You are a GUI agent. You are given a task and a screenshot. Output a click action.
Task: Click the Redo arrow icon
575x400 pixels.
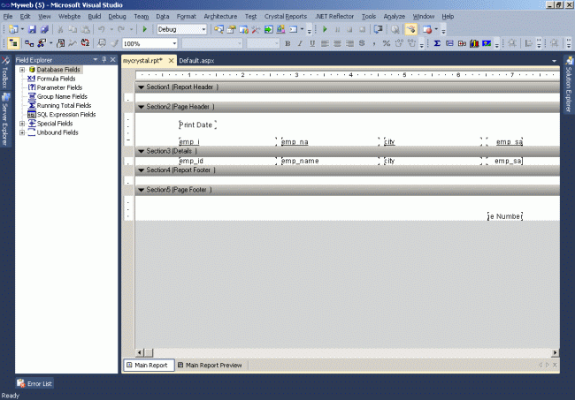pyautogui.click(x=121, y=29)
